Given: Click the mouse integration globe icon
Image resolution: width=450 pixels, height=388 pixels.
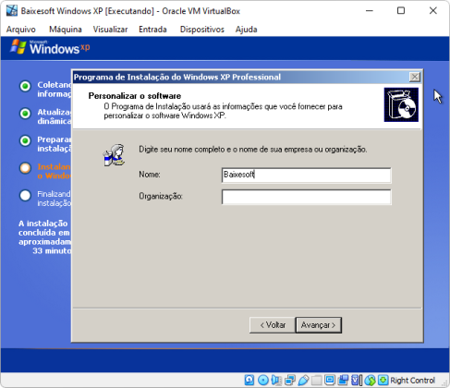Looking at the screenshot, I should [x=370, y=380].
